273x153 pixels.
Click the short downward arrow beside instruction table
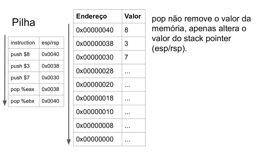tap(5, 70)
